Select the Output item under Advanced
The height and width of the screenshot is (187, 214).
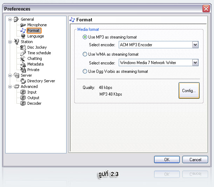pyautogui.click(x=33, y=98)
